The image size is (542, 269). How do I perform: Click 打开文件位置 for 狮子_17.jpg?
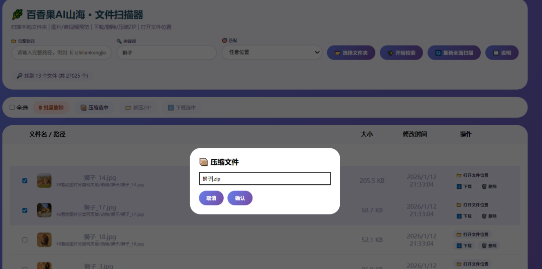(472, 205)
